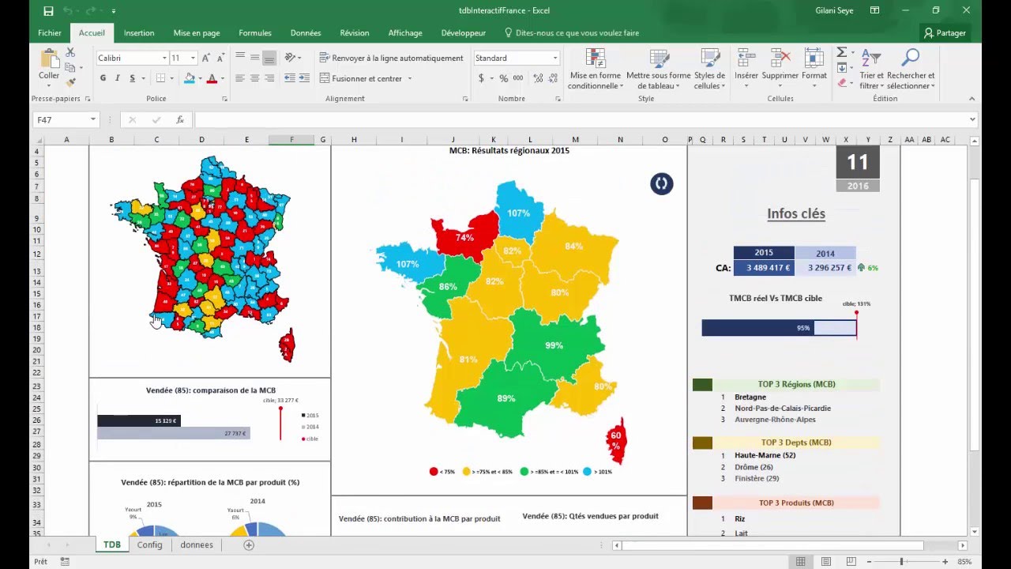1011x569 pixels.
Task: Click Fusionner et centrer button
Action: (362, 78)
